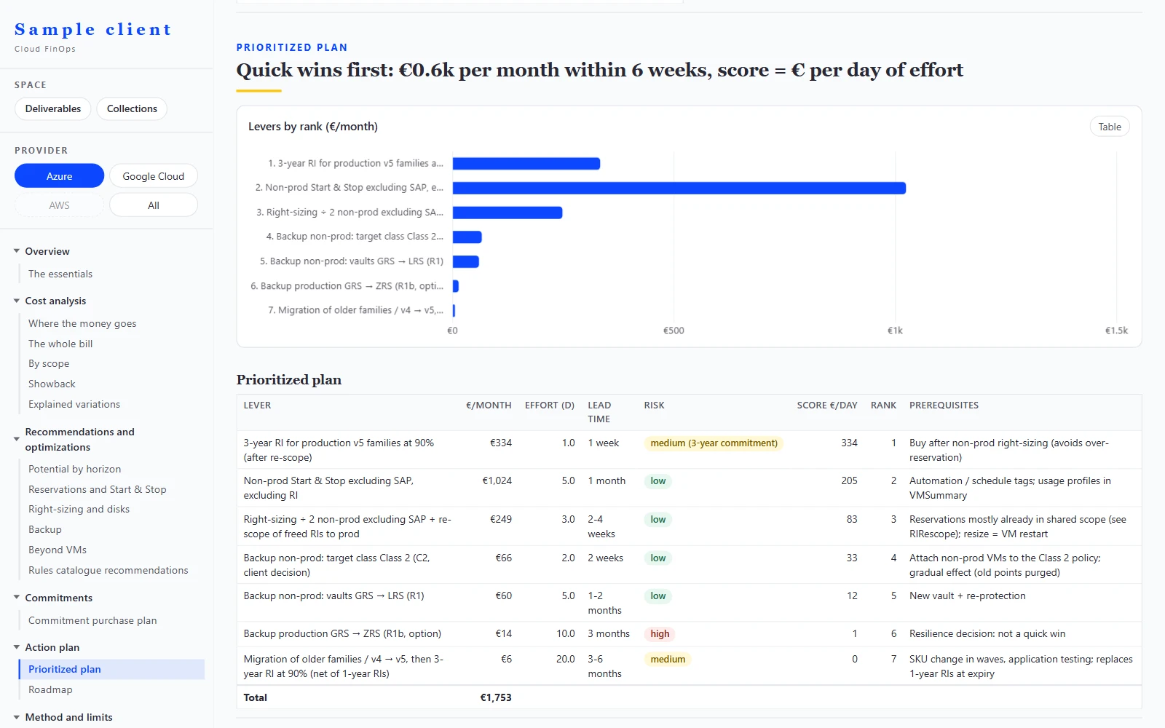Sort table by SCORE €/DAY header
This screenshot has height=728, width=1165.
827,405
